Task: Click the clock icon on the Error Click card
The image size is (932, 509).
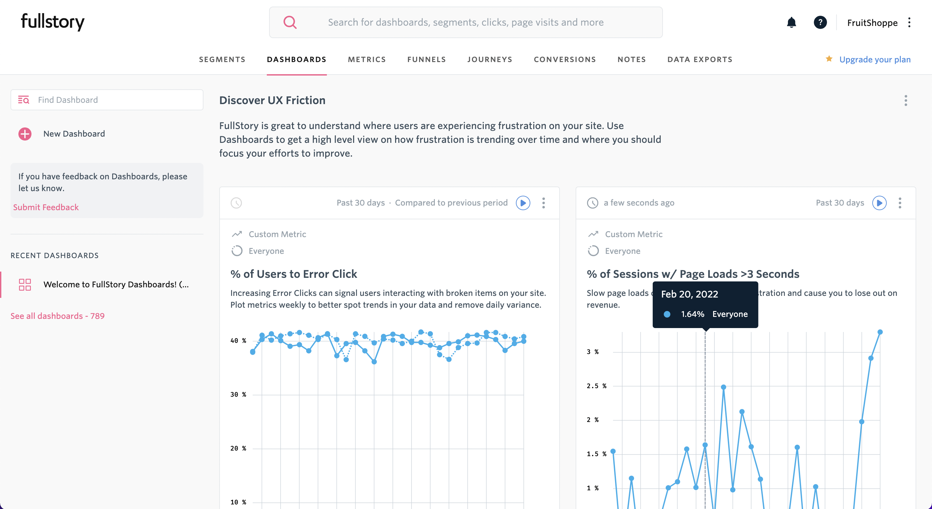Action: (236, 203)
